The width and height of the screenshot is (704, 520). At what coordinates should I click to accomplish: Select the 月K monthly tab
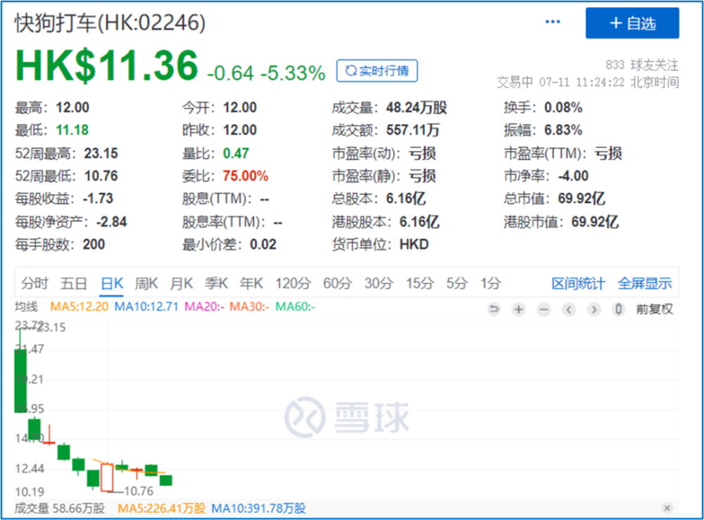point(181,284)
